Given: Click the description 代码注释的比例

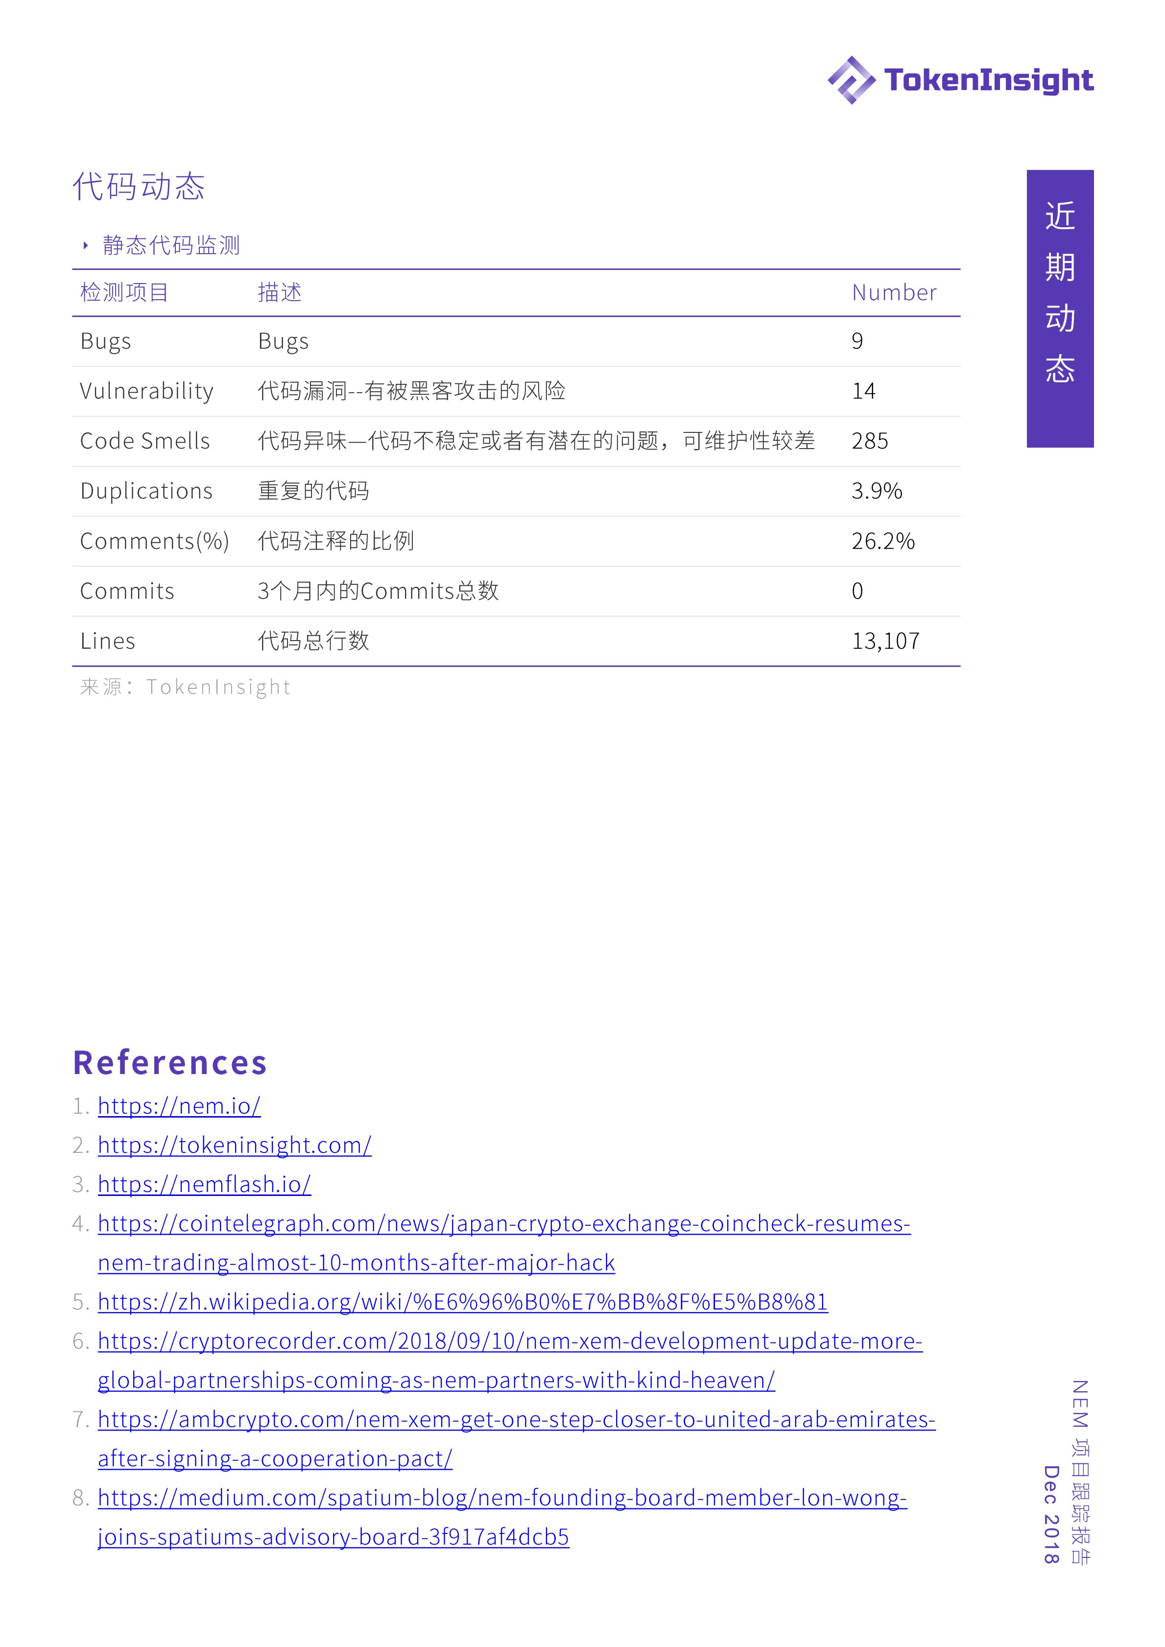Looking at the screenshot, I should (x=336, y=542).
